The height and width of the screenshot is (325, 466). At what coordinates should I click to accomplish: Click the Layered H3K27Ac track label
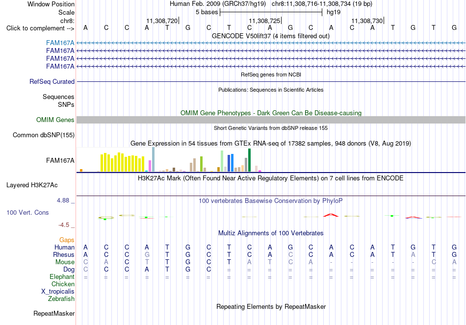coord(32,185)
